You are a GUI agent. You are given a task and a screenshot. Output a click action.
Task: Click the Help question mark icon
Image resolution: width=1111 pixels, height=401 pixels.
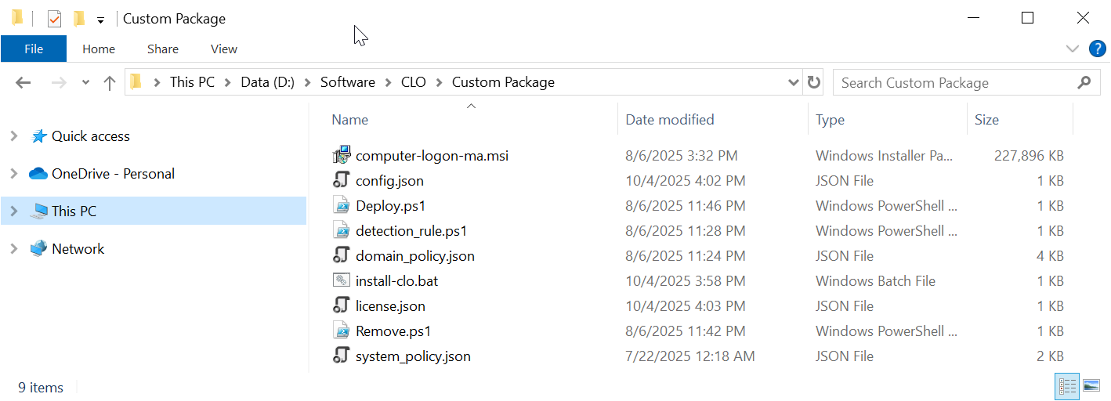point(1098,49)
